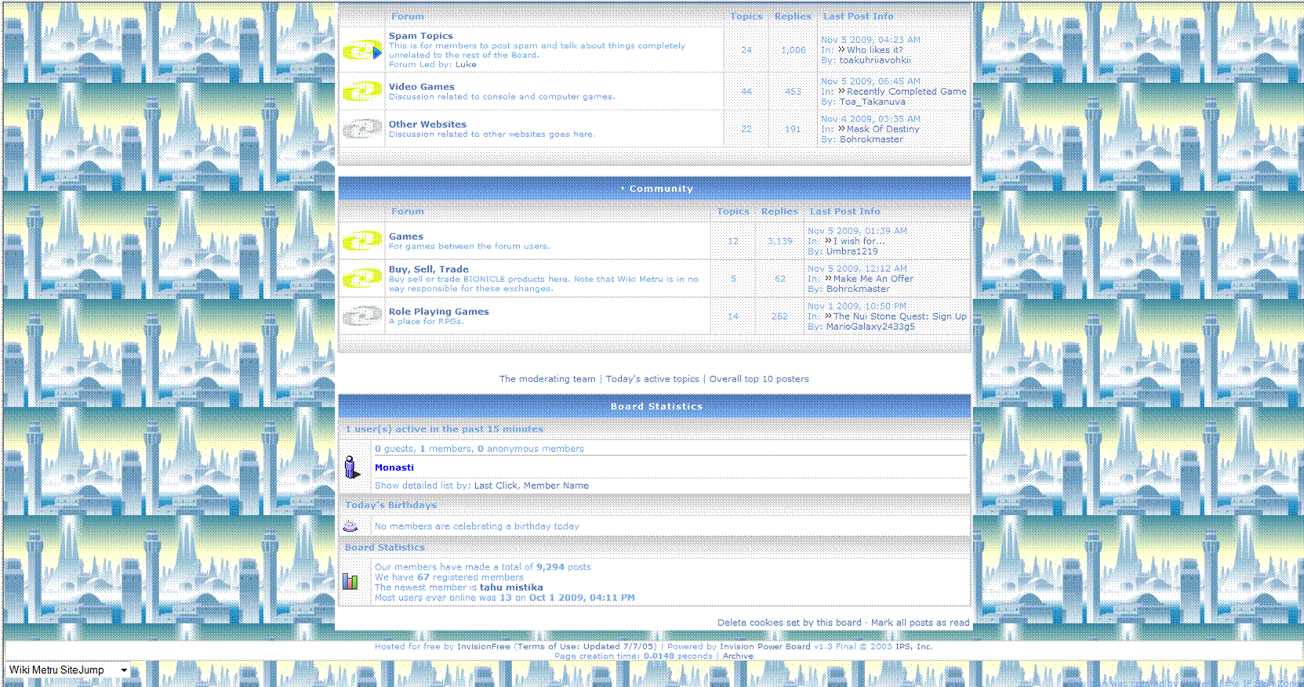View forum leader Luke's profile

466,65
